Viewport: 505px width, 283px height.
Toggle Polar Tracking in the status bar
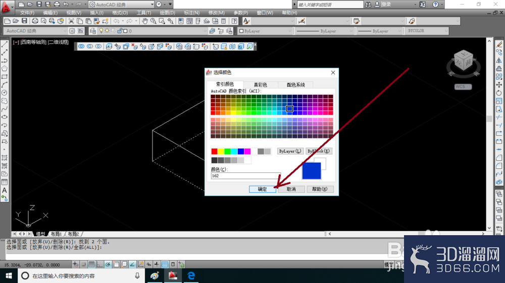pyautogui.click(x=108, y=264)
